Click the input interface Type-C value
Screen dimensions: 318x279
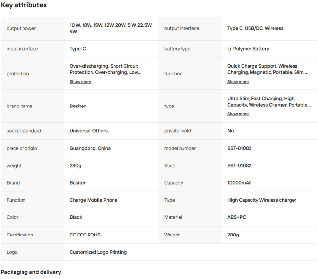pyautogui.click(x=78, y=49)
